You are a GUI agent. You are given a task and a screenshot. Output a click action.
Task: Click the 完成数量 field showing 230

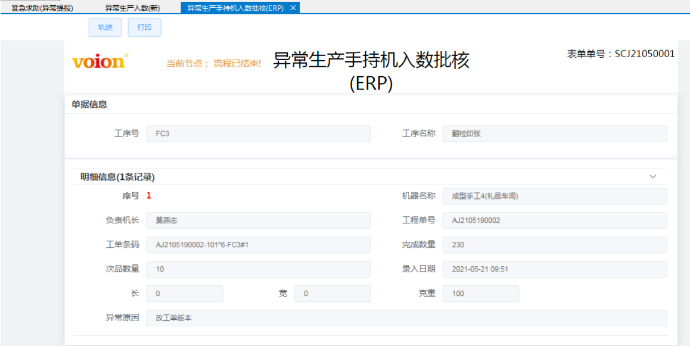click(x=555, y=245)
